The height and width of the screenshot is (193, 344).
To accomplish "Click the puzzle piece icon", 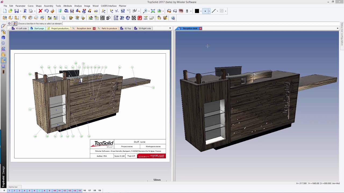I will click(x=71, y=18).
